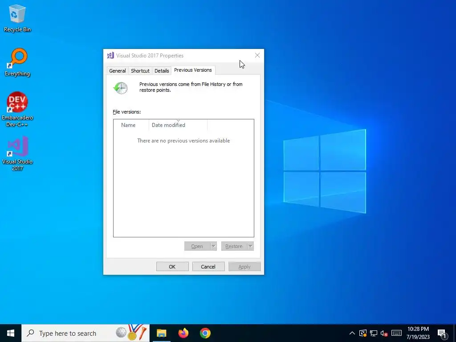
Task: Open the touch keyboard tray icon
Action: (396, 333)
